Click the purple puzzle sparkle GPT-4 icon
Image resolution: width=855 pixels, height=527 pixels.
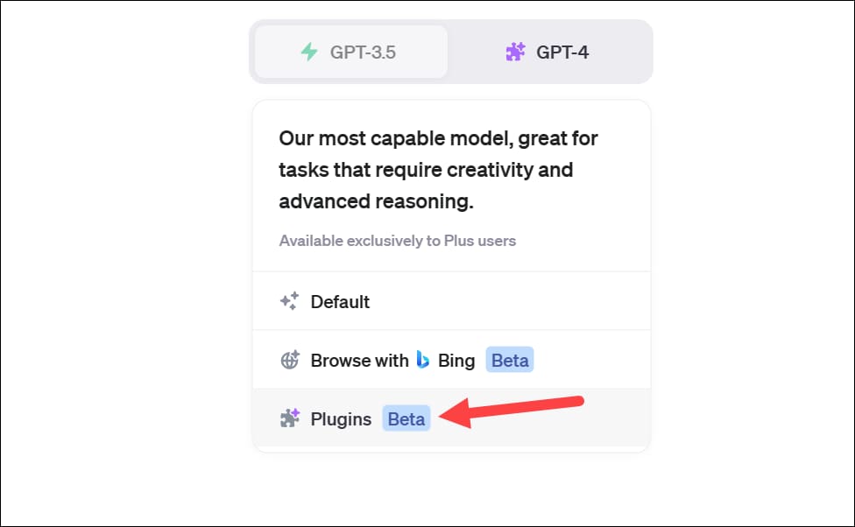(516, 52)
